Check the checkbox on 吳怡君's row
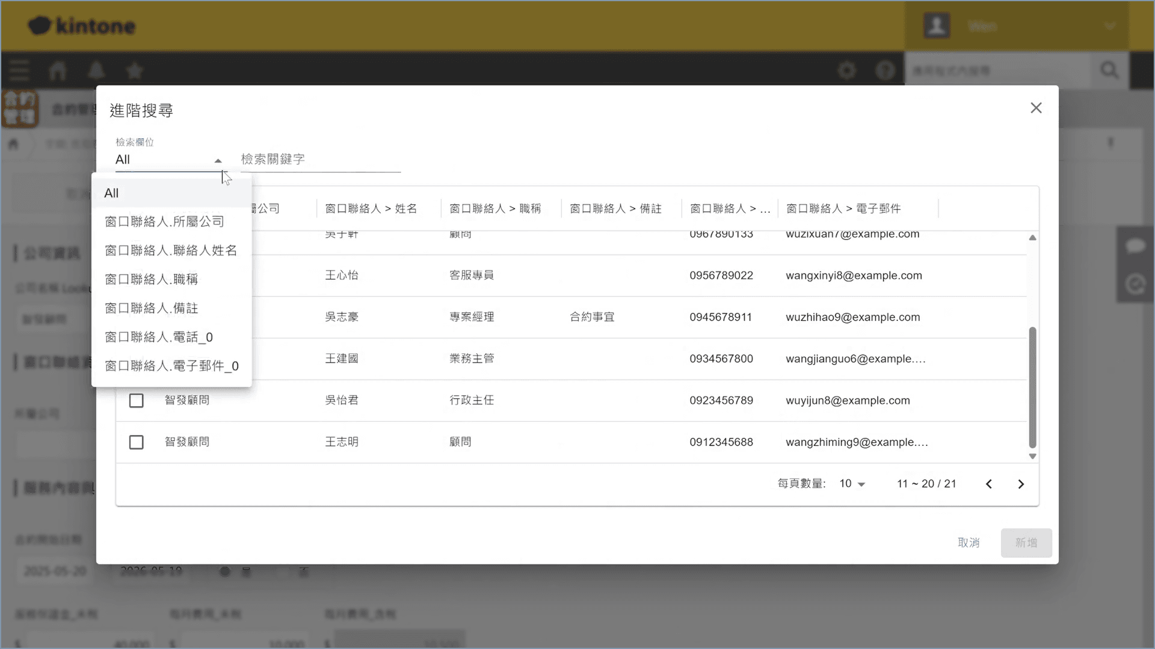Image resolution: width=1155 pixels, height=649 pixels. coord(136,400)
